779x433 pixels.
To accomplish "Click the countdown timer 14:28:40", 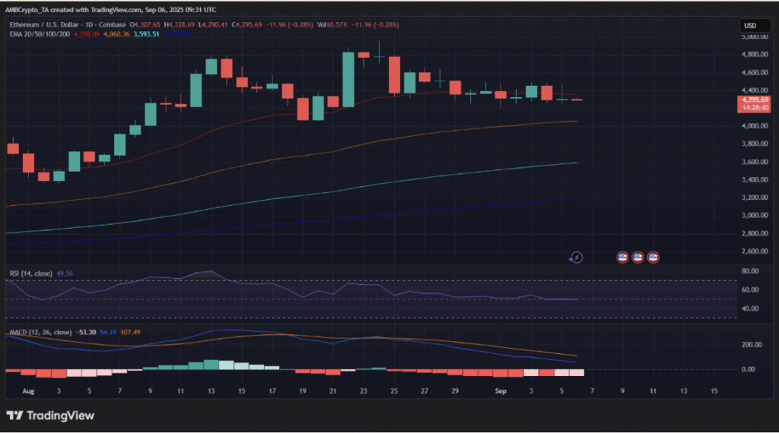I will pyautogui.click(x=755, y=108).
